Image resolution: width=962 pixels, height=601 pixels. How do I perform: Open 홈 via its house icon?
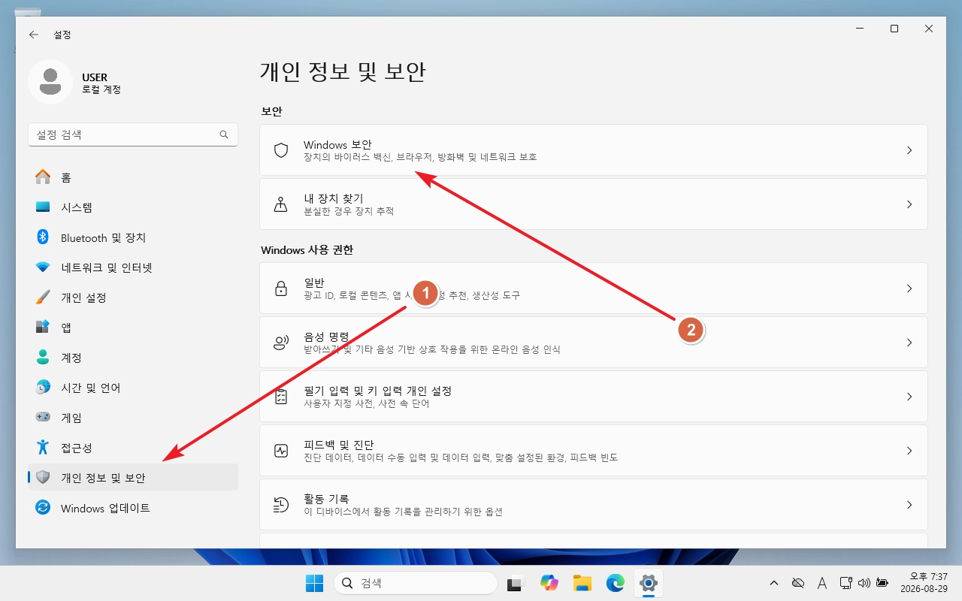[43, 177]
